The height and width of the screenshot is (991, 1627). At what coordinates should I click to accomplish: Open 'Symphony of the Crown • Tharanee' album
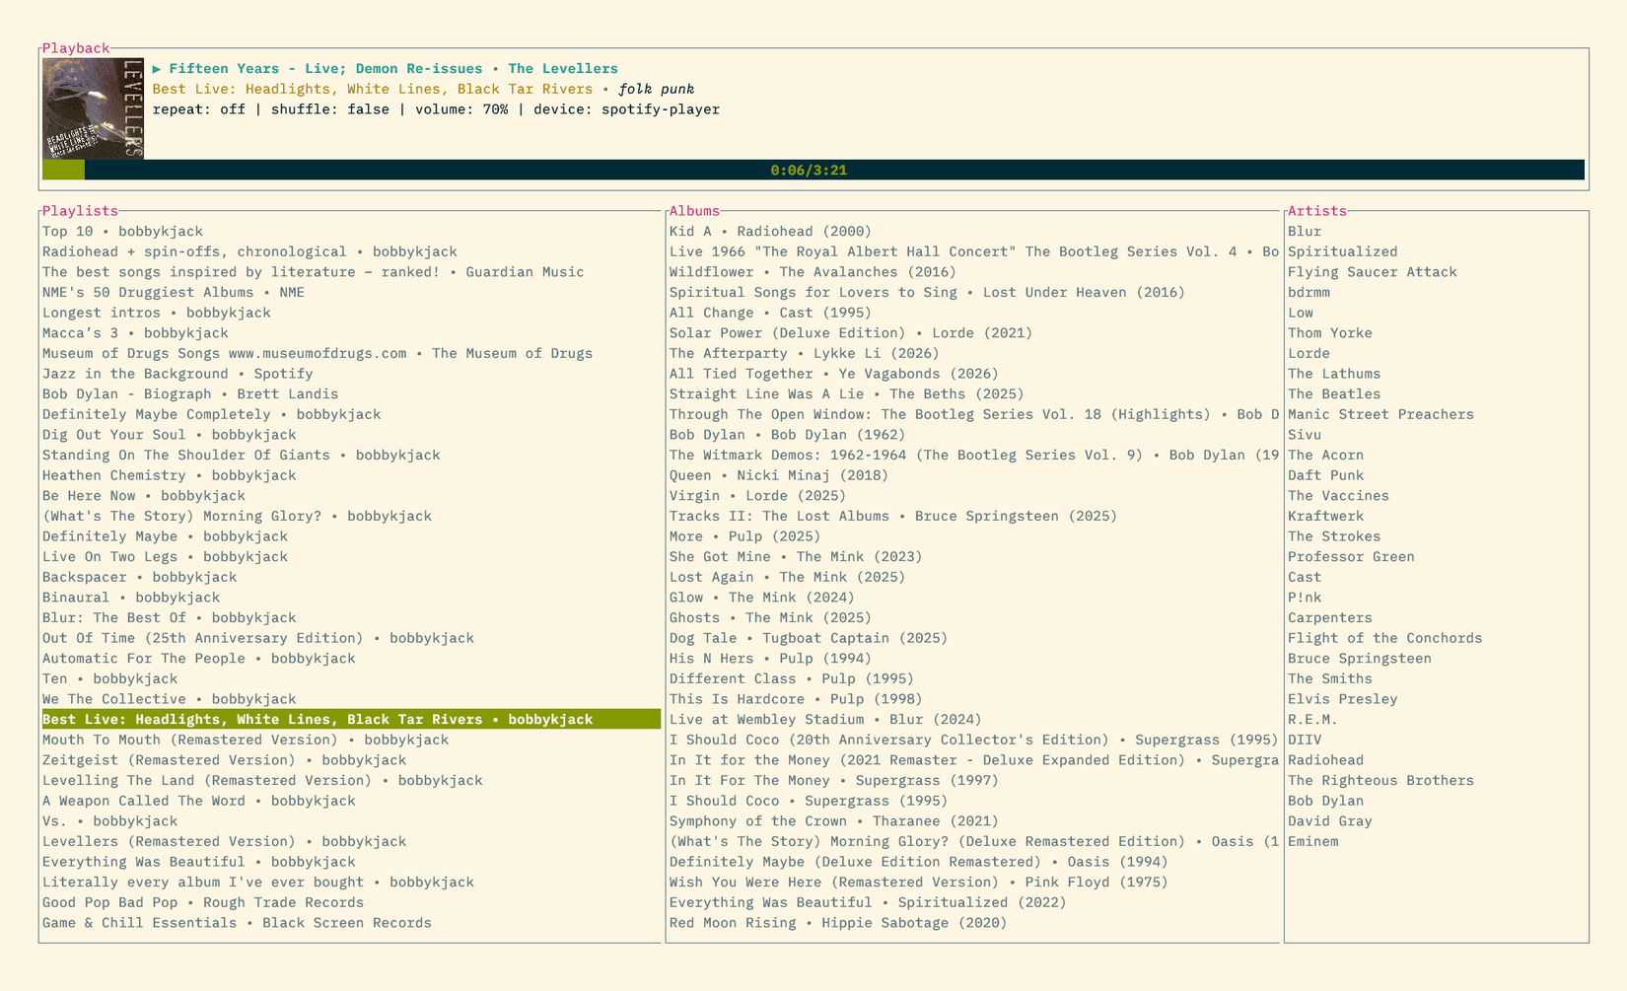pos(834,821)
